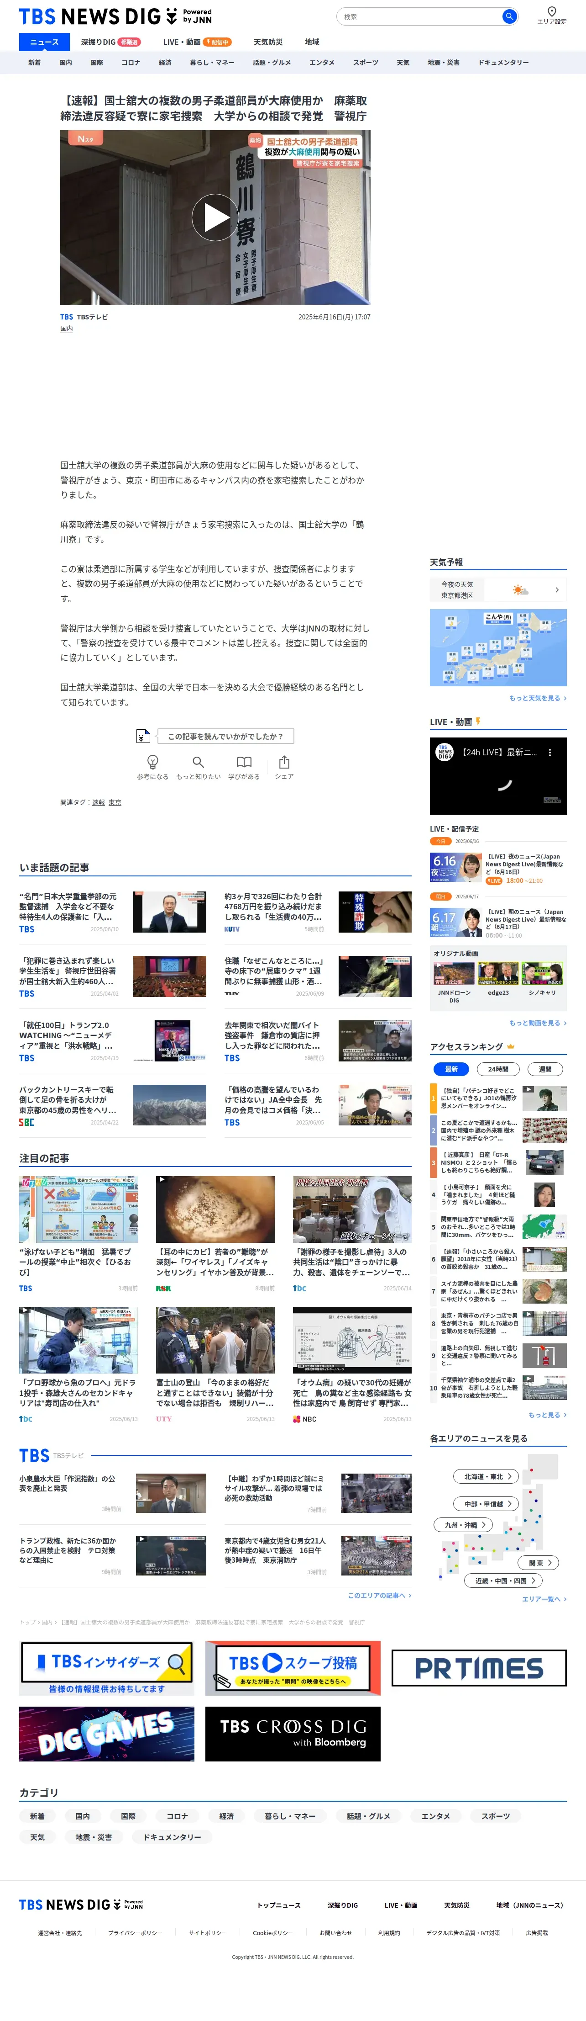The width and height of the screenshot is (586, 2021).
Task: Open もっと見る under access ranking
Action: (547, 1415)
